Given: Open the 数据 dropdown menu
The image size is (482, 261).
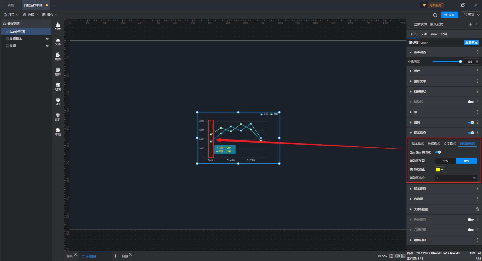Looking at the screenshot, I should pos(30,15).
